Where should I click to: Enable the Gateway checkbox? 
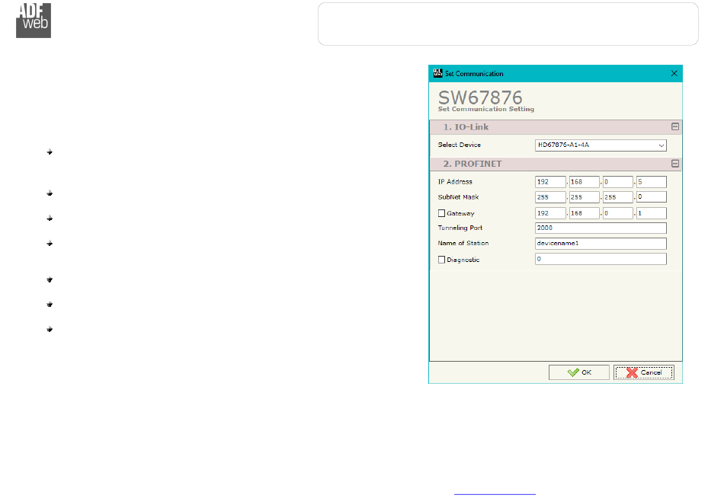[x=442, y=214]
